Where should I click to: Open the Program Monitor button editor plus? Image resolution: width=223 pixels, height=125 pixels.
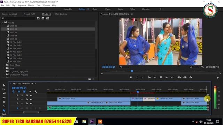pyautogui.click(x=217, y=78)
